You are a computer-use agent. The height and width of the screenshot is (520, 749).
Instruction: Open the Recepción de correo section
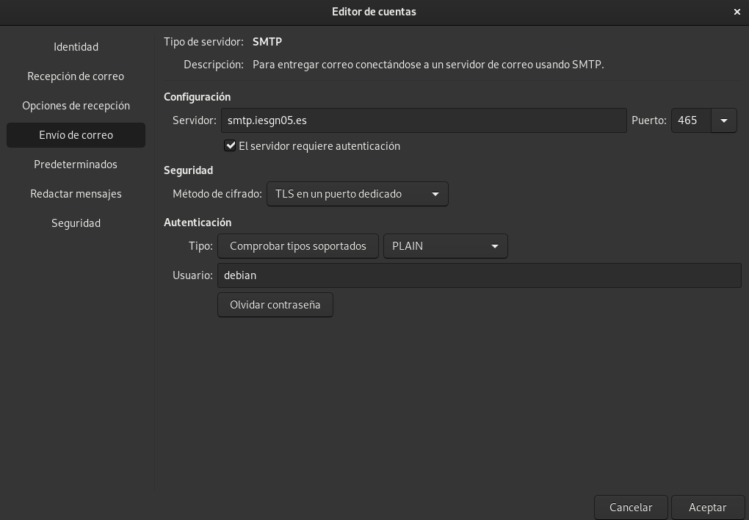click(x=76, y=76)
